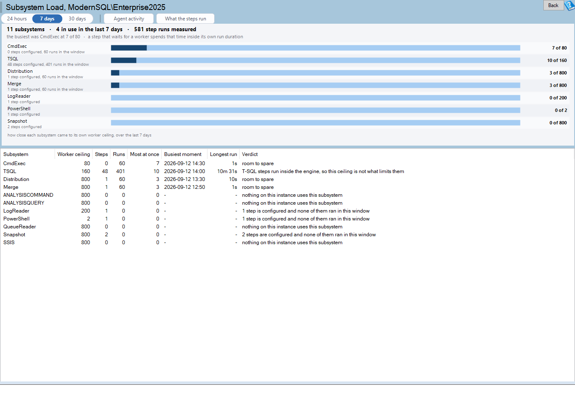575x406 pixels.
Task: Click the '581 step runs measured' summary
Action: point(165,29)
